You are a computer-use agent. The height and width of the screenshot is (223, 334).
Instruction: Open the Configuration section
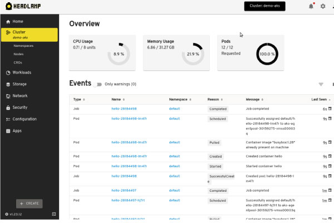click(x=30, y=119)
